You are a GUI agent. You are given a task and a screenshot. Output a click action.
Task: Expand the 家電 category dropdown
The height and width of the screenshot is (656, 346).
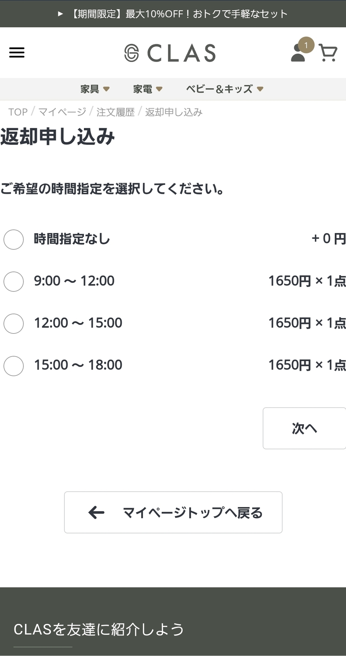pos(147,89)
